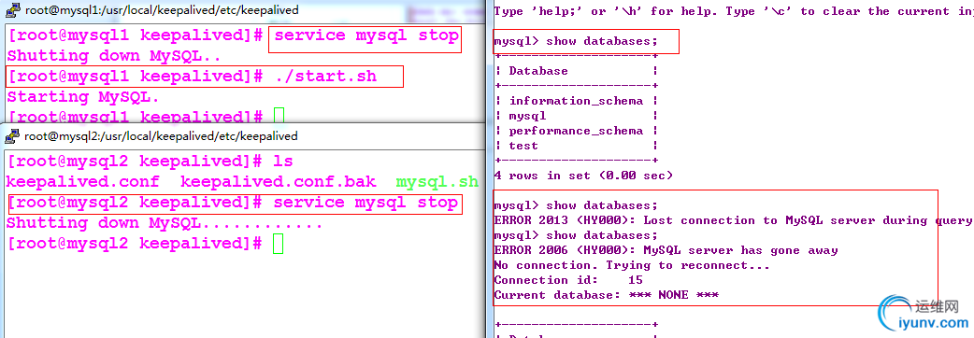Click 'test' row in database list
This screenshot has height=338, width=974.
click(x=523, y=146)
